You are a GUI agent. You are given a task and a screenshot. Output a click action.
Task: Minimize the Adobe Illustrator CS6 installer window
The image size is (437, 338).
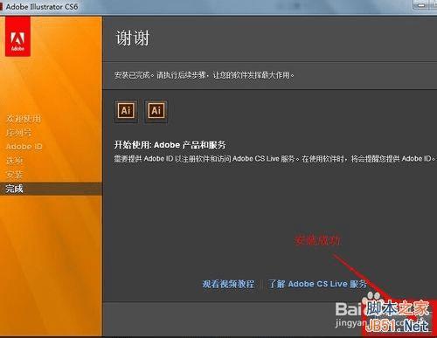(x=421, y=5)
